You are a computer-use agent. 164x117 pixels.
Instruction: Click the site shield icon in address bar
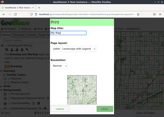tap(31, 14)
